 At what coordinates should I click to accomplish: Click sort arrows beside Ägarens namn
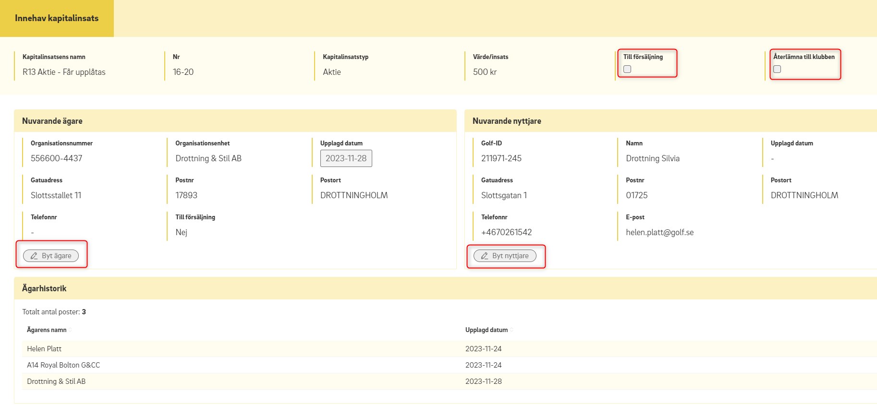[x=71, y=330]
